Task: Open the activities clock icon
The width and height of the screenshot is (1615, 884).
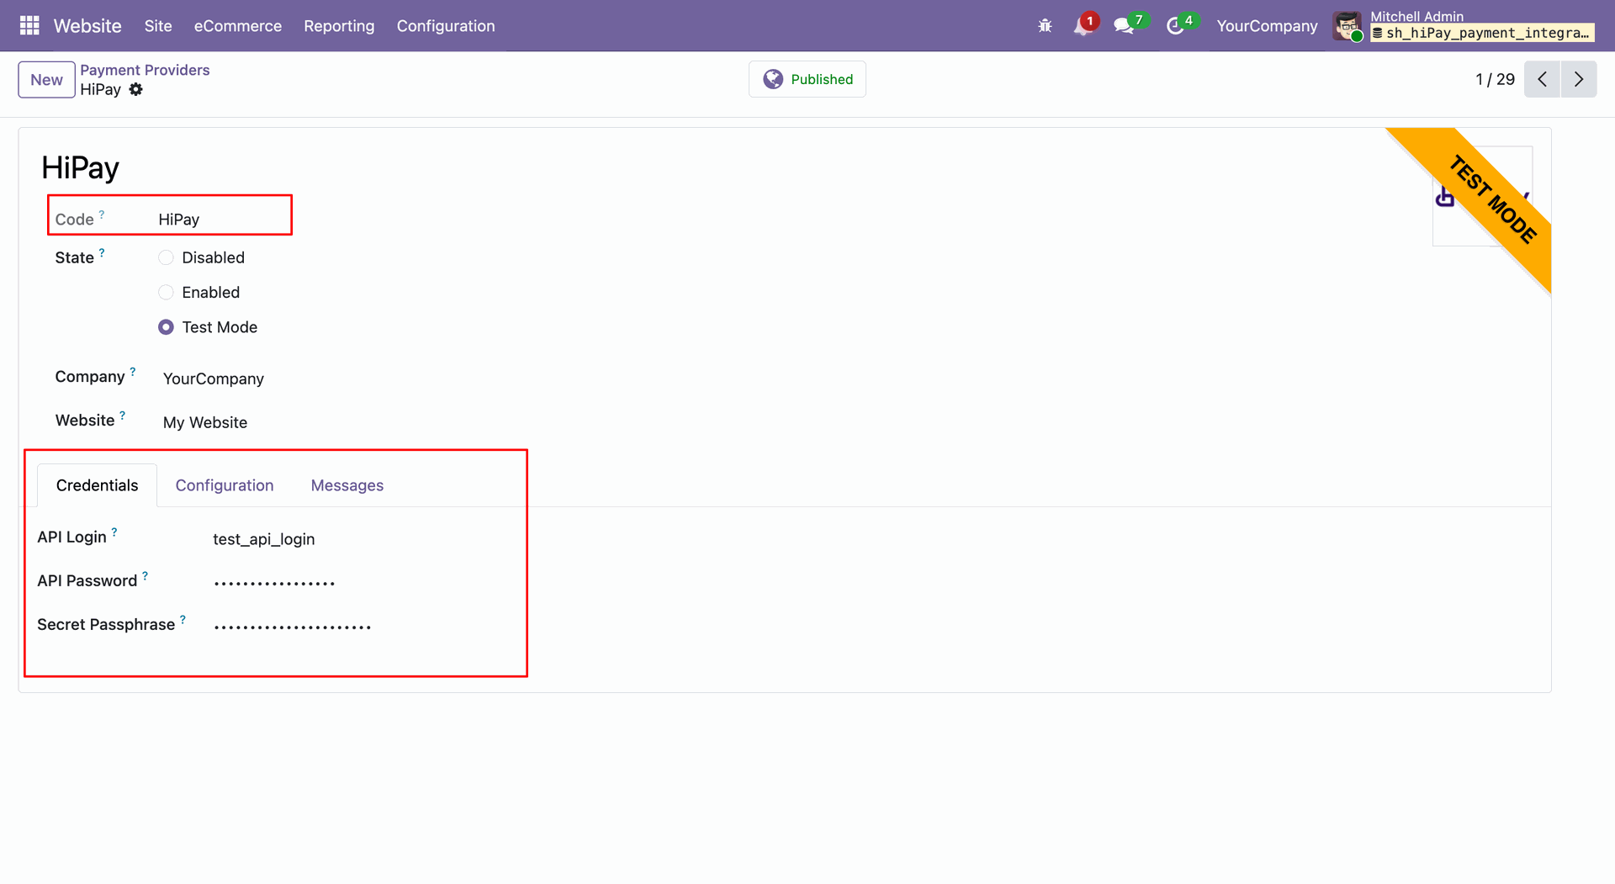Action: pos(1175,26)
